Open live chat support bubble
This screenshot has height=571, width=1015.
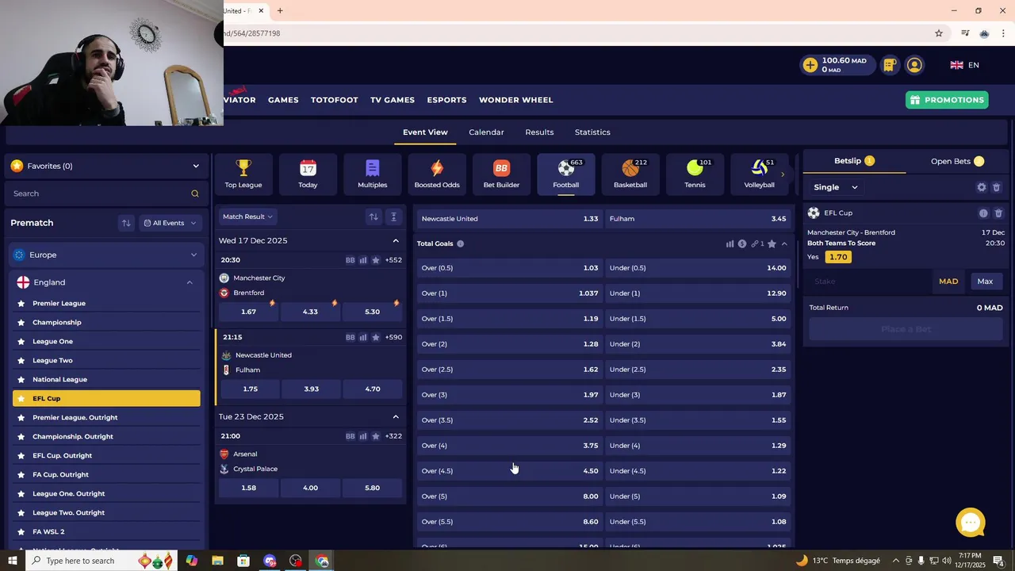(x=971, y=523)
